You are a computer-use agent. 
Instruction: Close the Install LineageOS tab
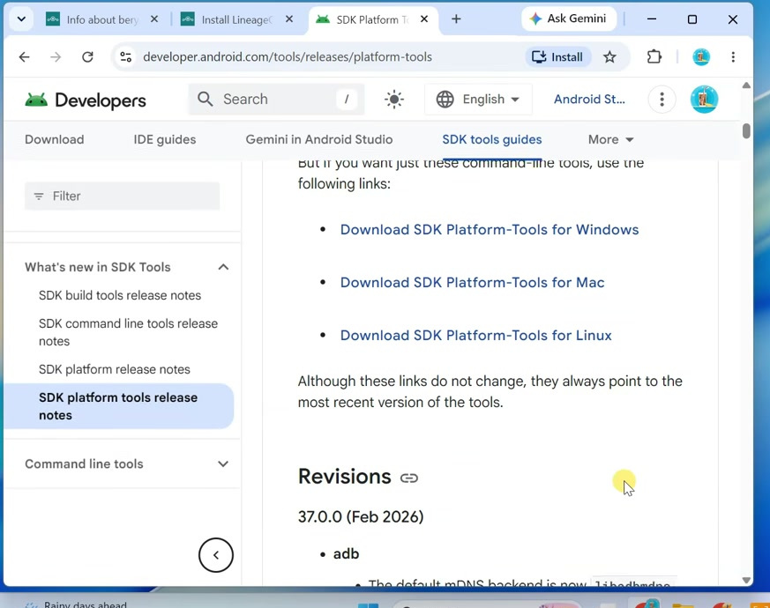(x=289, y=19)
